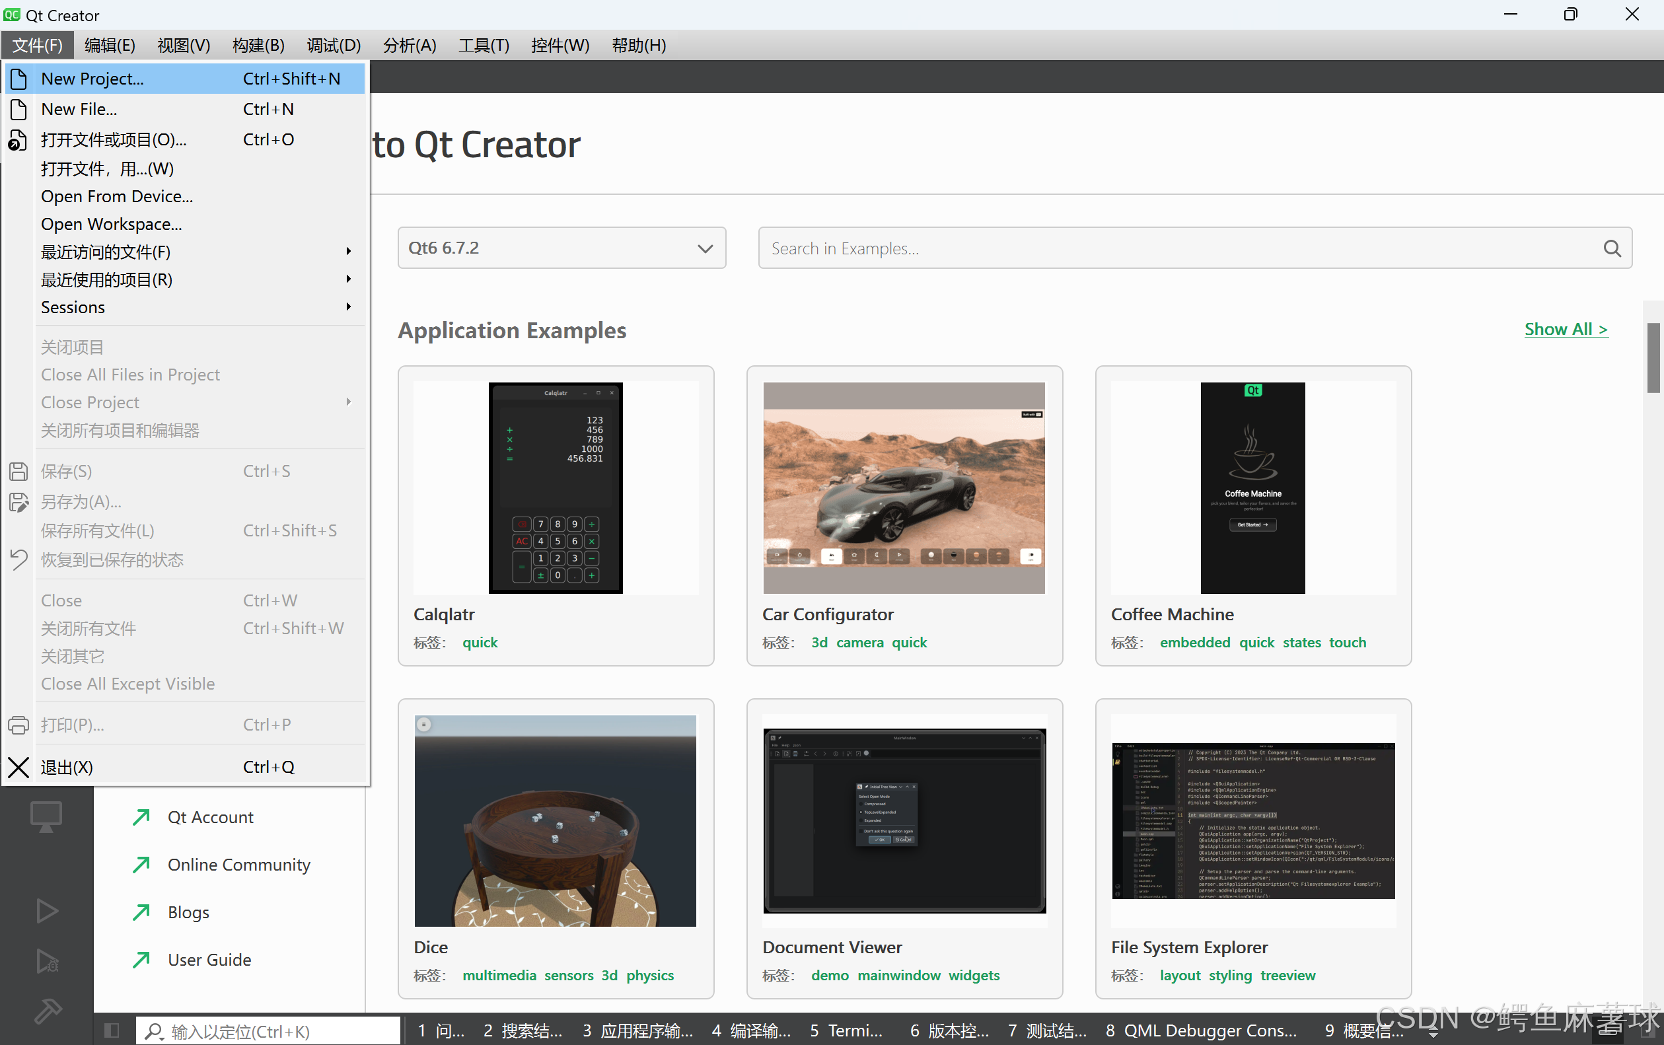
Task: Open the 文件(F) menu
Action: pos(37,45)
